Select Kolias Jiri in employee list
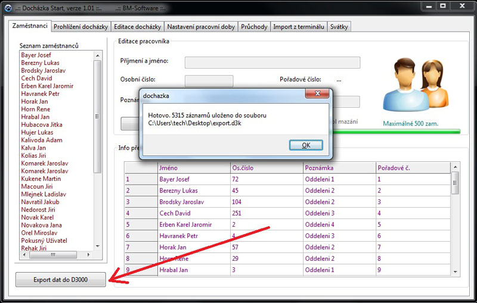Viewport: 477px width, 303px height. [x=33, y=156]
